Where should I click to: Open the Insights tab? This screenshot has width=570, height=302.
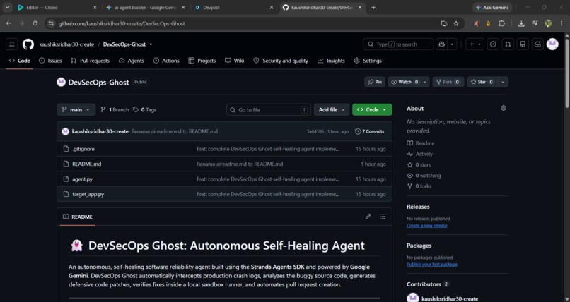331,61
